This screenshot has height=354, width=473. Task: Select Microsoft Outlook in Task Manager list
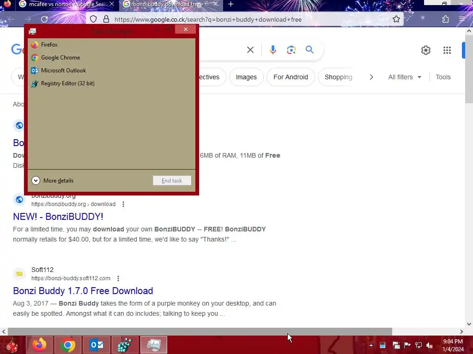(111, 71)
